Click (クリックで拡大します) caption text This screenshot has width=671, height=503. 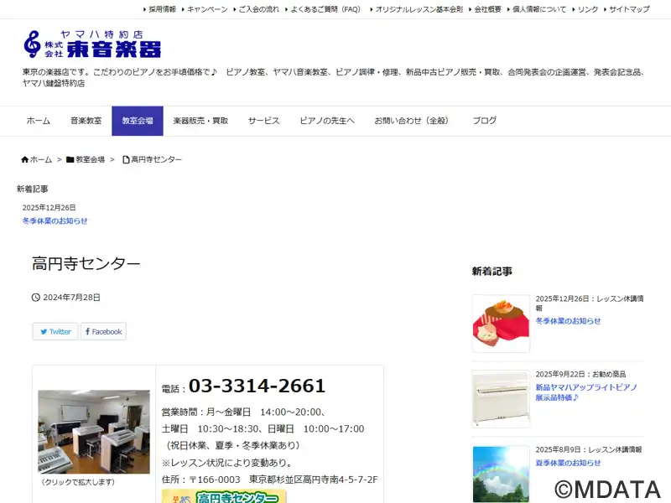coord(78,482)
